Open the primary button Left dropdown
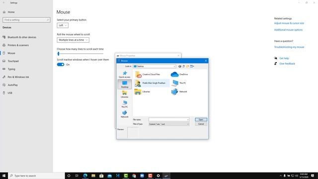The width and height of the screenshot is (318, 179). pos(63,25)
